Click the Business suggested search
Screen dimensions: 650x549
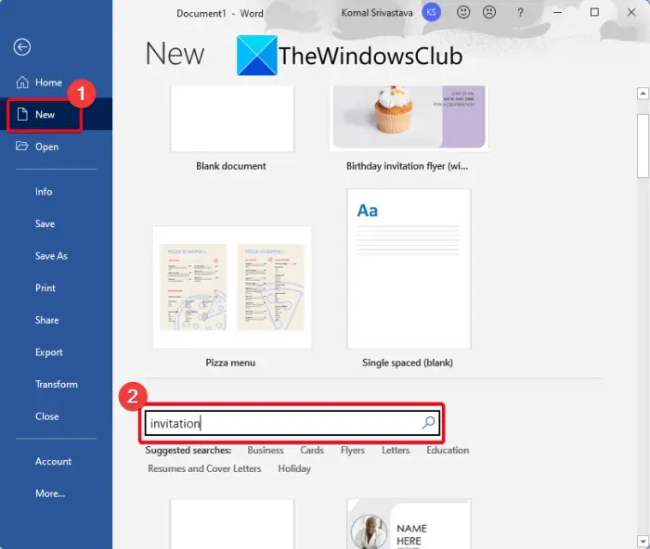[266, 450]
